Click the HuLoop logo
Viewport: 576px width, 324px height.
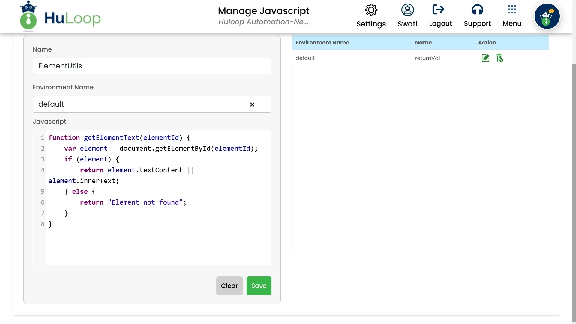pyautogui.click(x=60, y=17)
